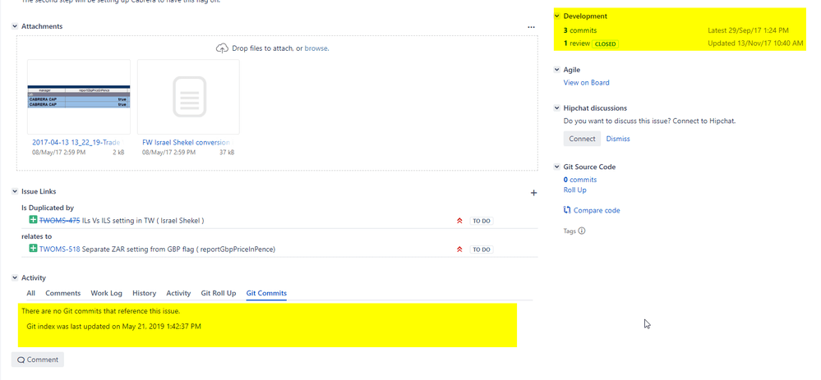Click the Compare code link text

click(x=597, y=211)
